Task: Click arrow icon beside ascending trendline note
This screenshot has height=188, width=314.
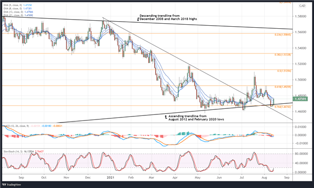Action: [166, 117]
